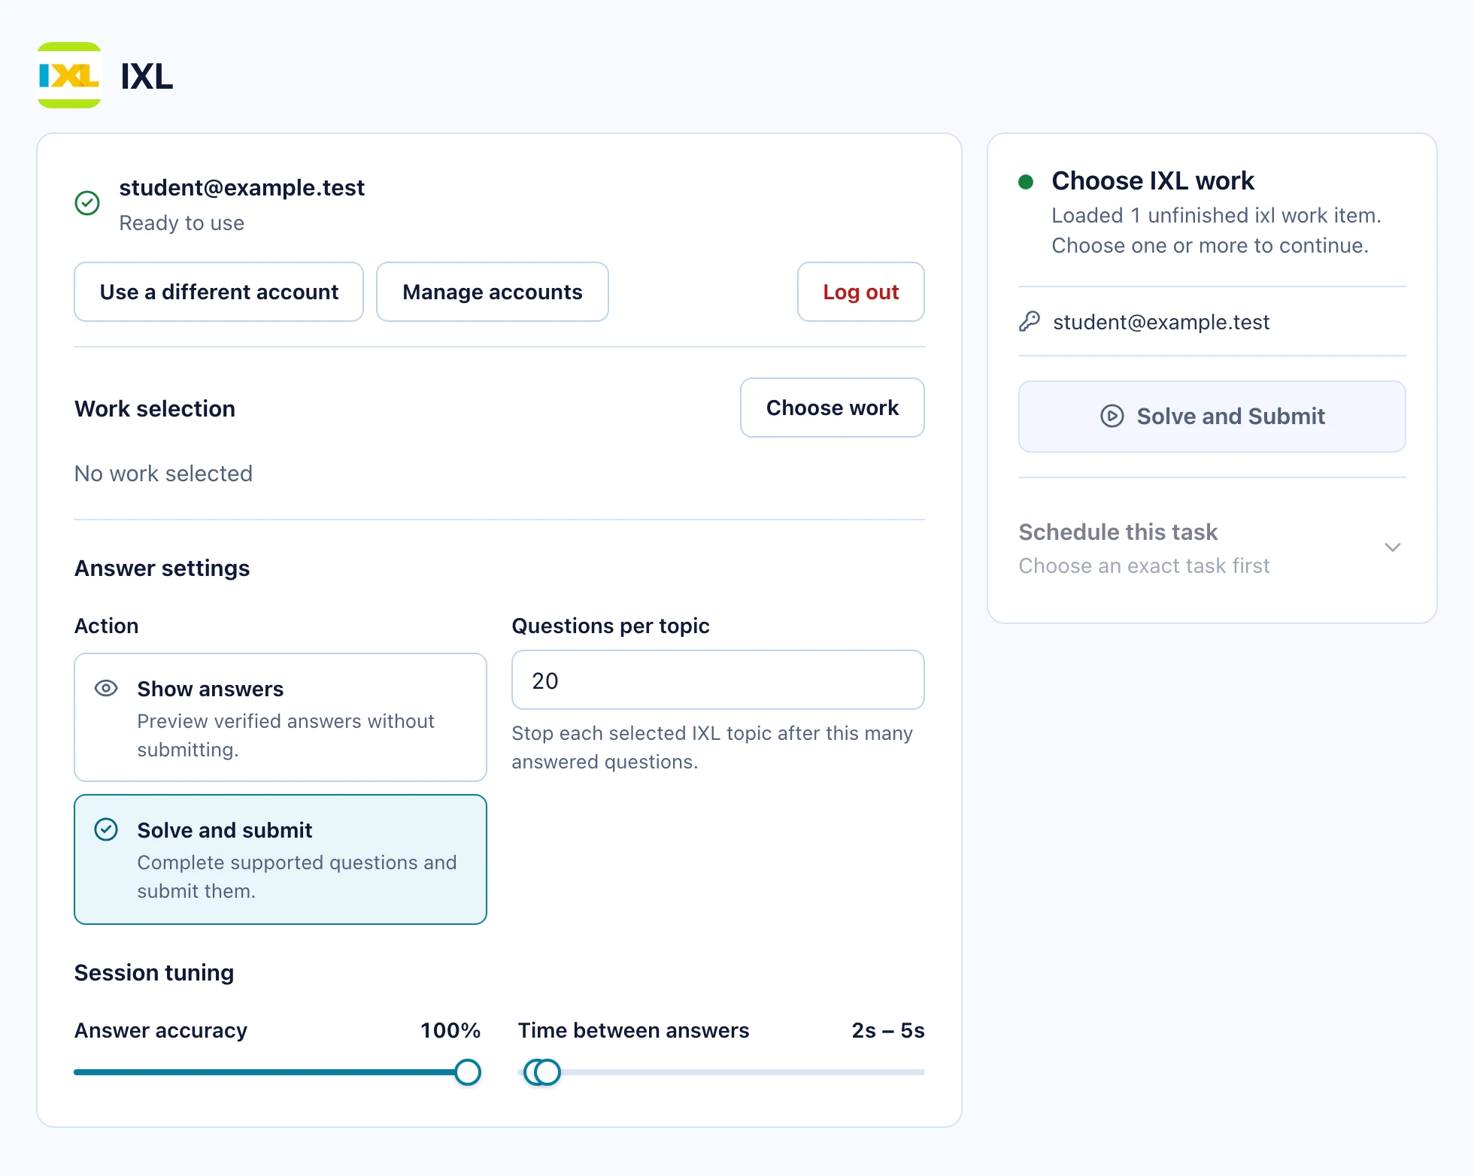Click the 'Choose IXL work' heading
Screen dimensions: 1474x1176
pos(1153,181)
